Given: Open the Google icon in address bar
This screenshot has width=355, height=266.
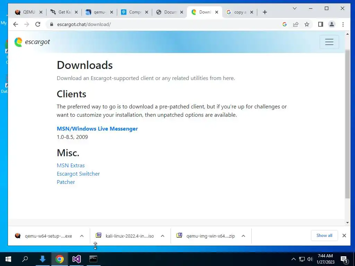Looking at the screenshot, I should 285,25.
